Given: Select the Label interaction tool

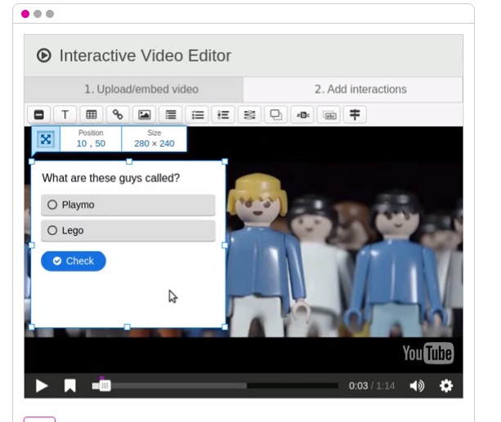Looking at the screenshot, I should click(x=39, y=114).
